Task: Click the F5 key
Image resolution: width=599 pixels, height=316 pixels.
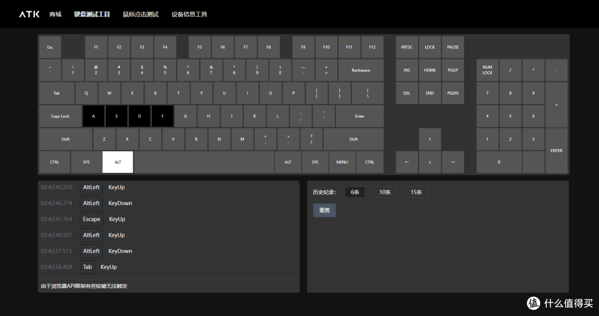Action: click(x=200, y=47)
